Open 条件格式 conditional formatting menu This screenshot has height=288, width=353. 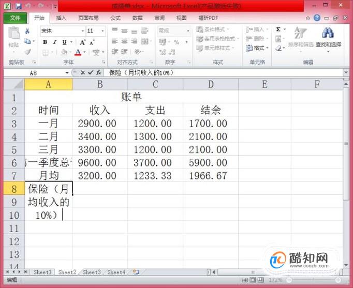(213, 29)
